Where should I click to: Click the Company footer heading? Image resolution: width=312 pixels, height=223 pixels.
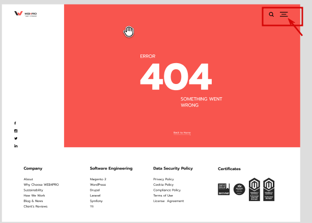tap(33, 169)
